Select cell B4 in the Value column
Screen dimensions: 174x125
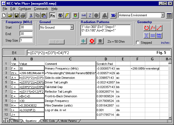pos(32,78)
